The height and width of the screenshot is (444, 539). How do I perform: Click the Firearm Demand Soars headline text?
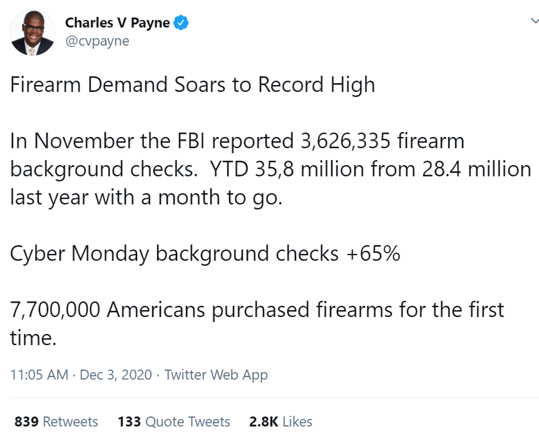tap(193, 84)
